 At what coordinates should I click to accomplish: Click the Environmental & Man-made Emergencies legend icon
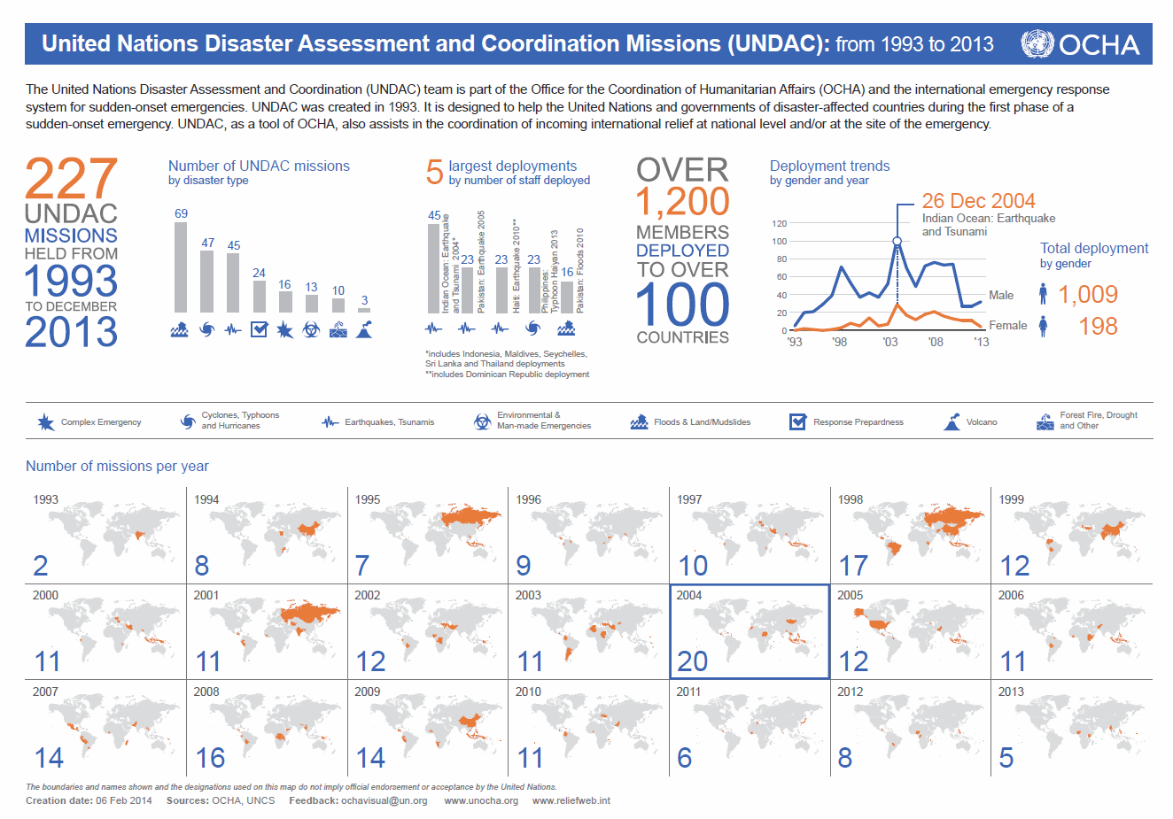482,422
